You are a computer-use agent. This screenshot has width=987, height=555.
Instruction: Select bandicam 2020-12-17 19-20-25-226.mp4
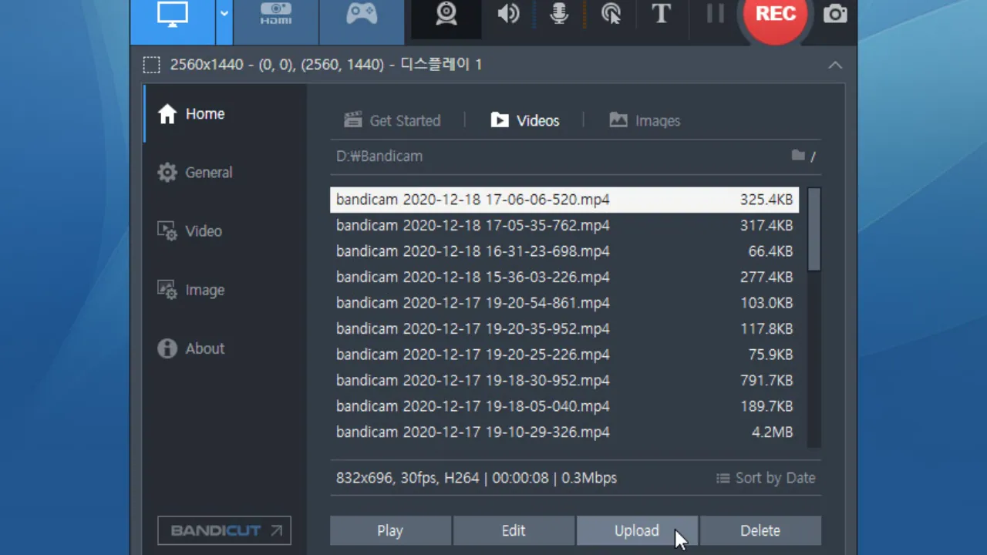564,355
